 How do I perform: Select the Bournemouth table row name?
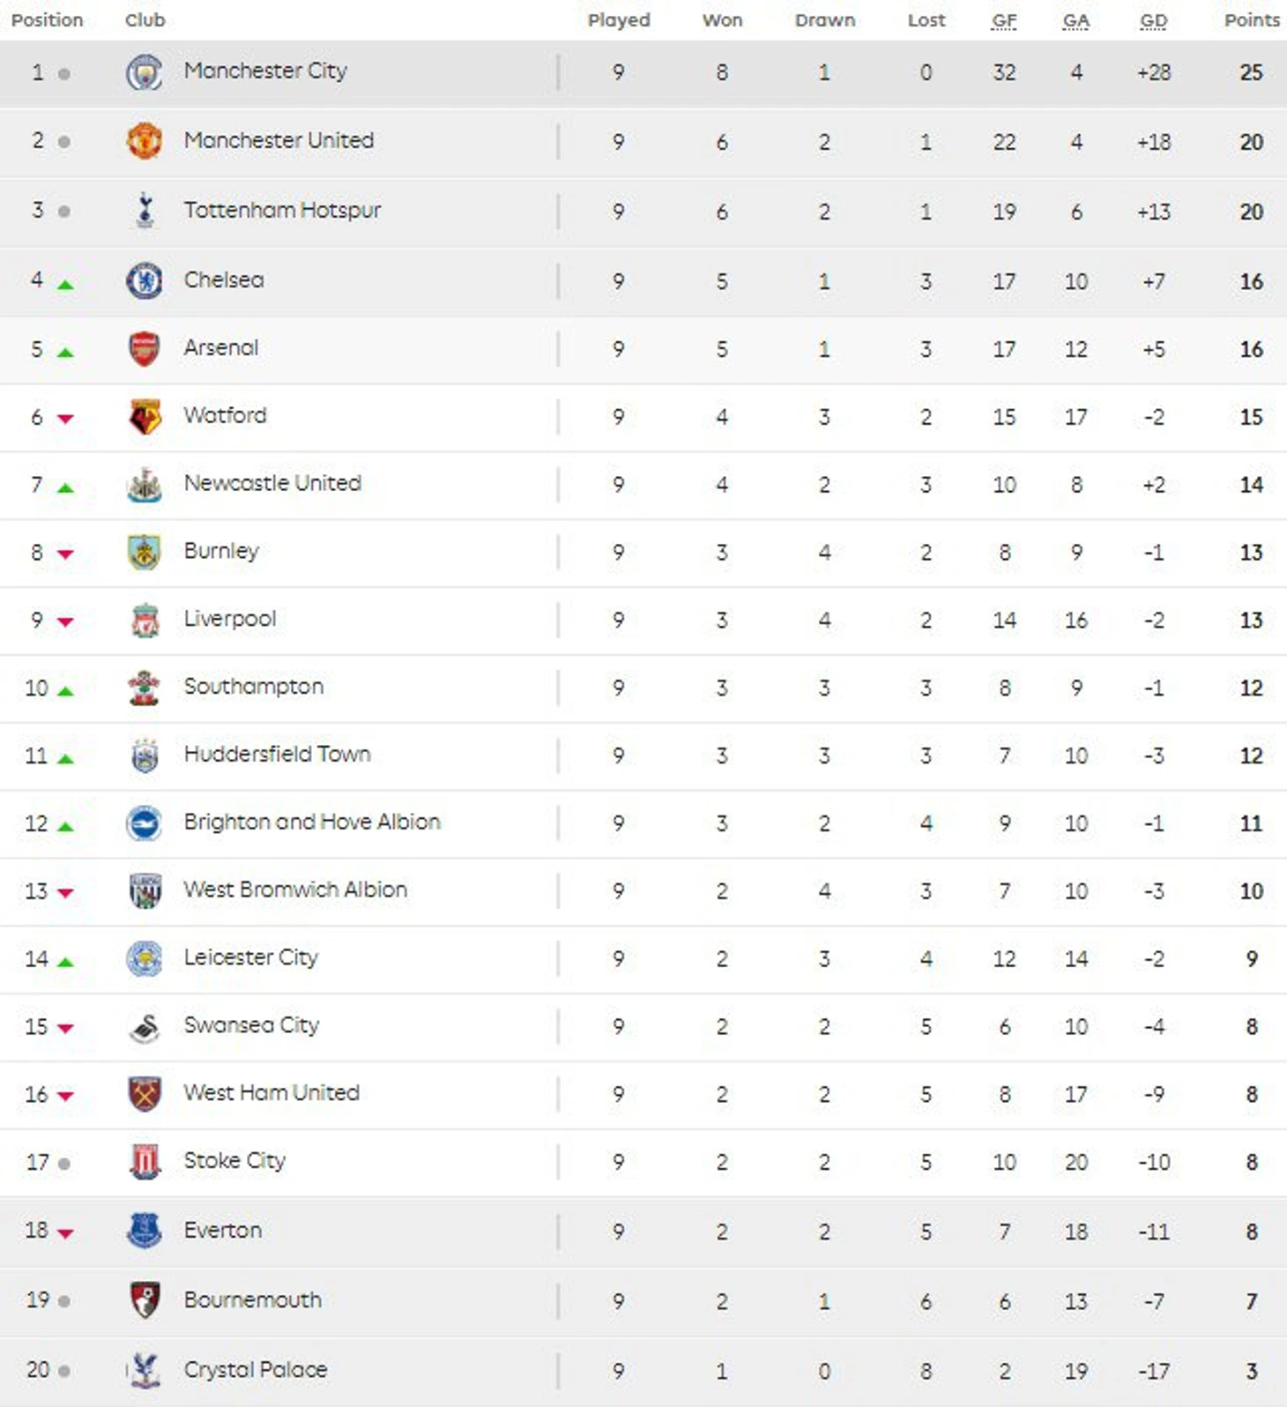(253, 1300)
